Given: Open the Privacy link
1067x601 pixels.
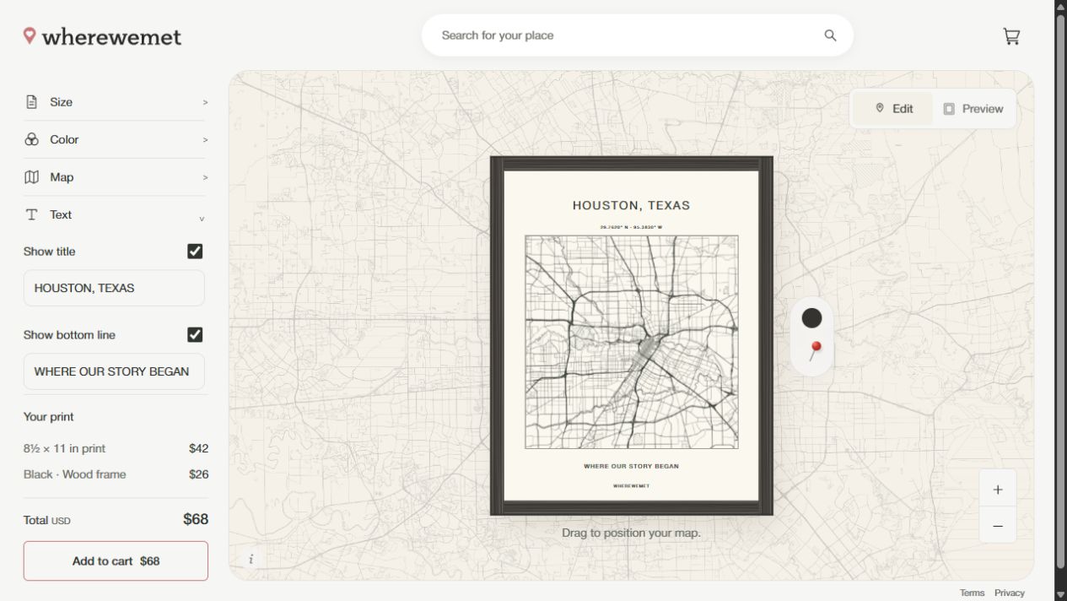Looking at the screenshot, I should [x=1009, y=593].
